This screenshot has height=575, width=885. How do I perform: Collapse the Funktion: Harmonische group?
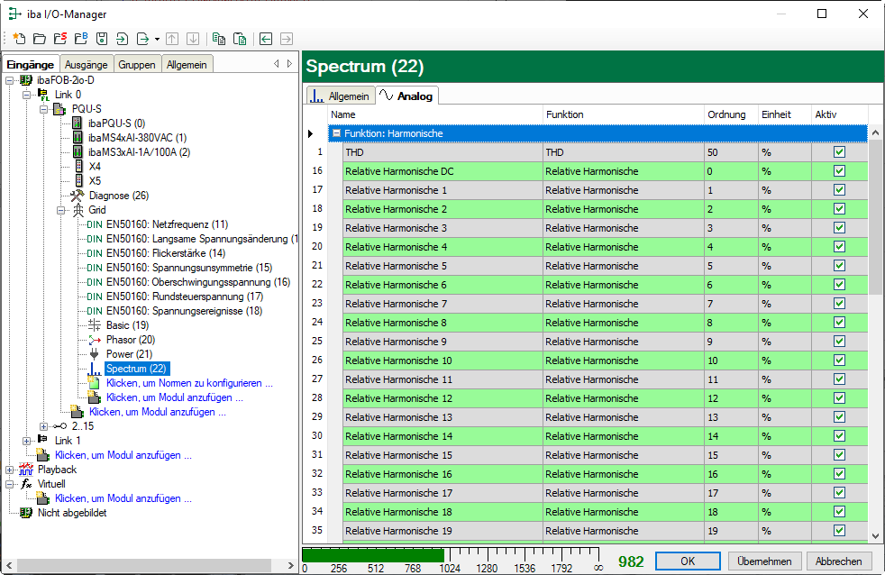click(336, 133)
